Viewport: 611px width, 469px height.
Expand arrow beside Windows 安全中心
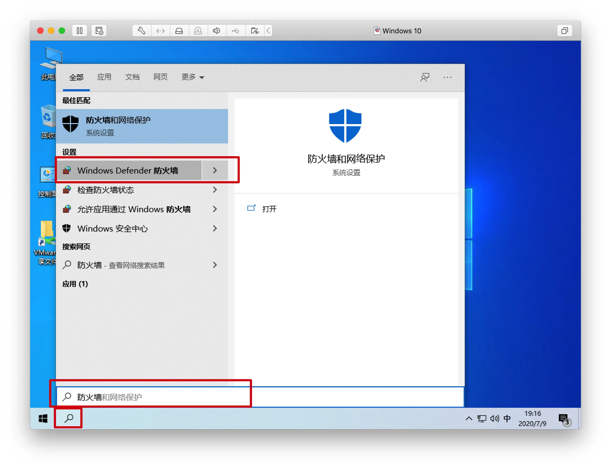coord(215,228)
